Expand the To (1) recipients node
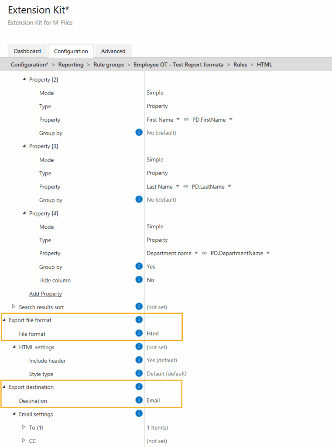Screen dimensions: 332x447 24,427
